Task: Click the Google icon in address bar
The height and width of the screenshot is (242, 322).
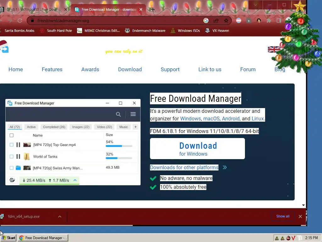Action: (206, 20)
